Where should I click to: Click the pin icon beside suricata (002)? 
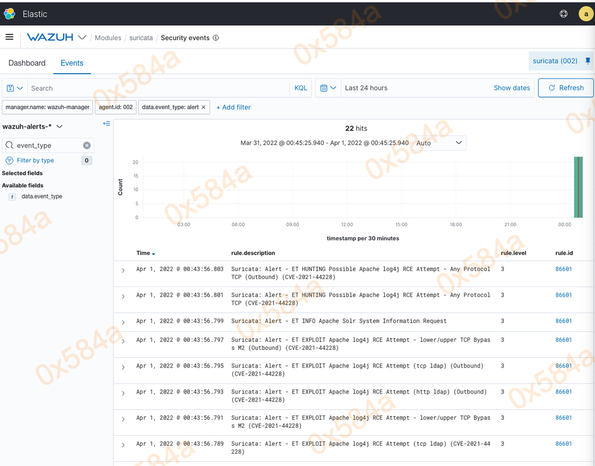pos(588,61)
